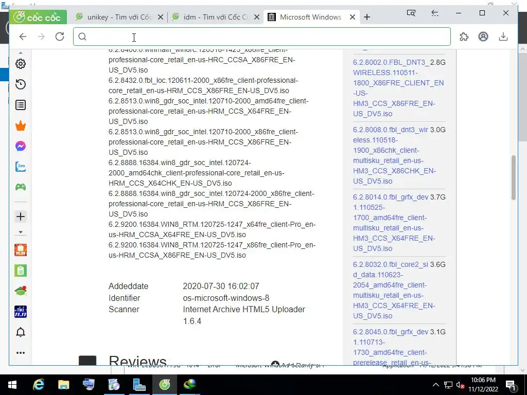Click the page vertical scrollbar thumb

(513, 177)
